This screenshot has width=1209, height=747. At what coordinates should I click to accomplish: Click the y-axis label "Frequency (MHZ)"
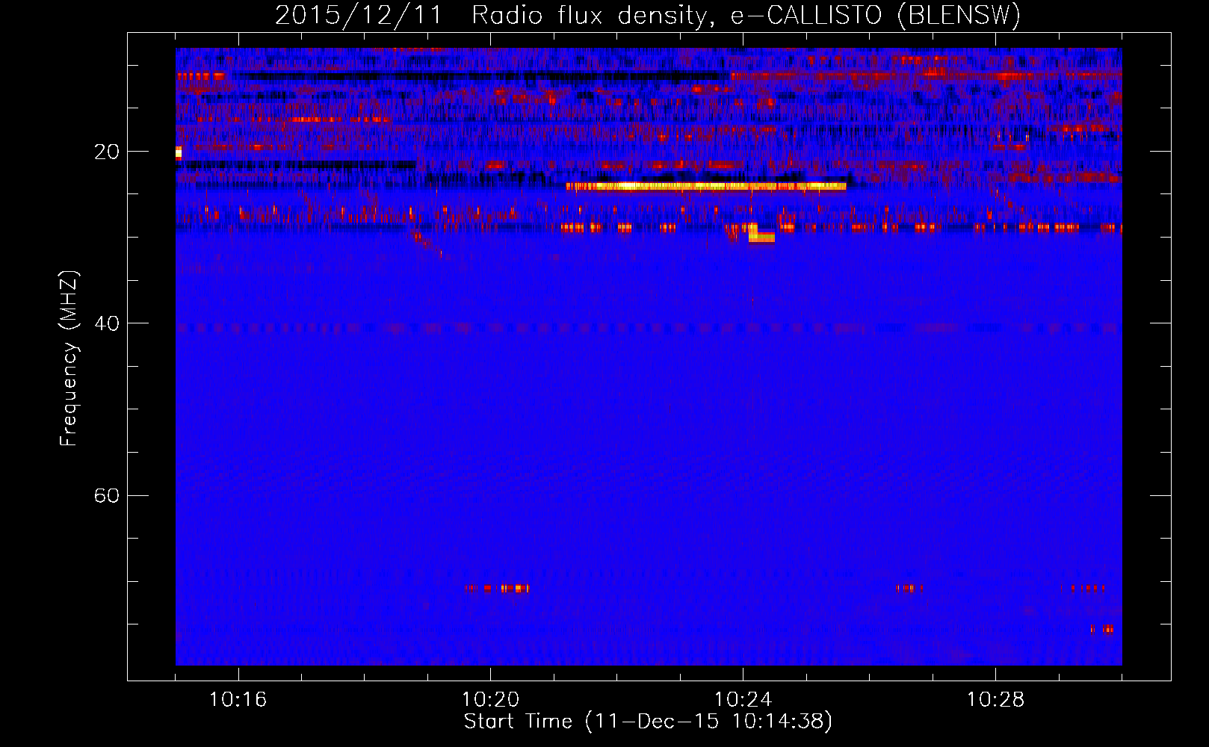(x=69, y=359)
